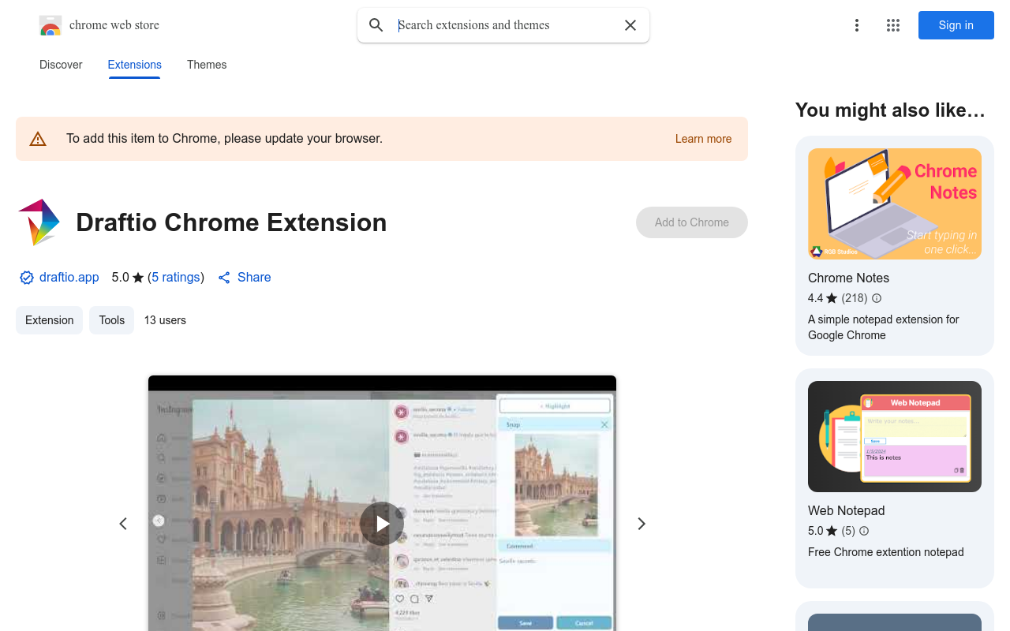This screenshot has width=1010, height=631.
Task: Click the Draftio video preview thumbnail
Action: coord(382,503)
